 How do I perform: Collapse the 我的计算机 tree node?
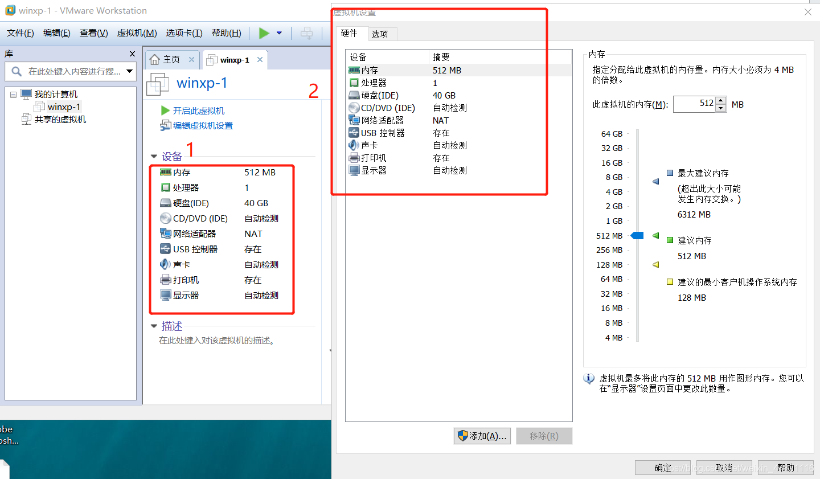click(13, 95)
